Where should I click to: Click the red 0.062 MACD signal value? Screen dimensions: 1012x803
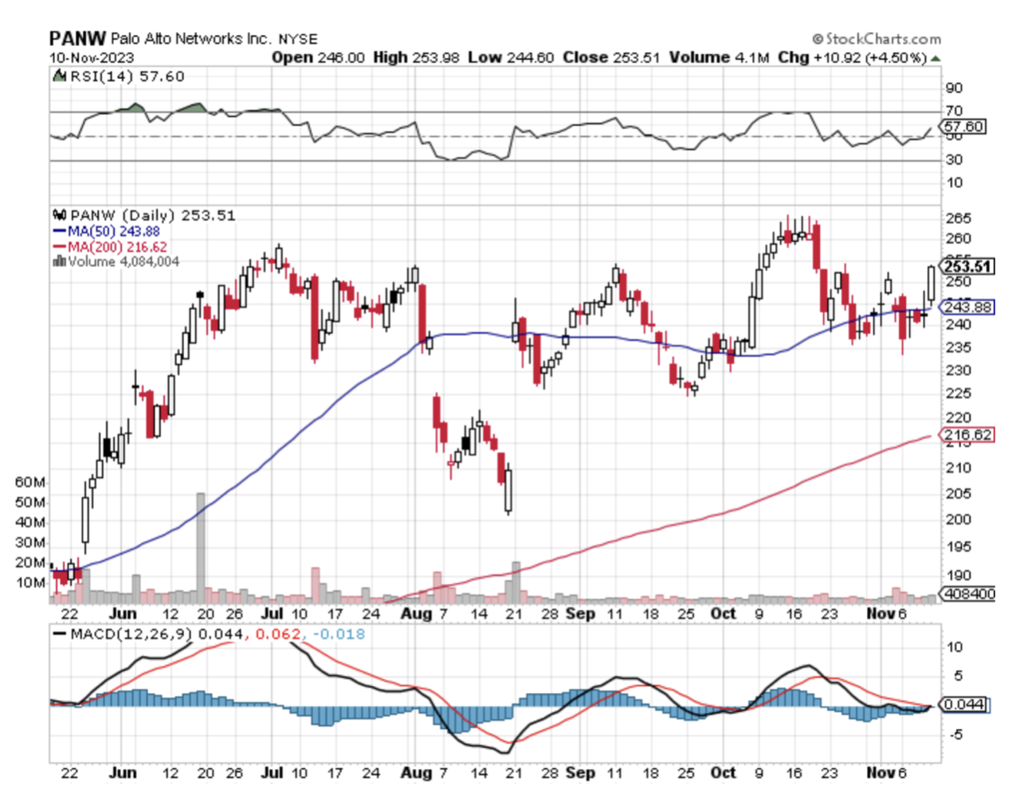[x=279, y=634]
